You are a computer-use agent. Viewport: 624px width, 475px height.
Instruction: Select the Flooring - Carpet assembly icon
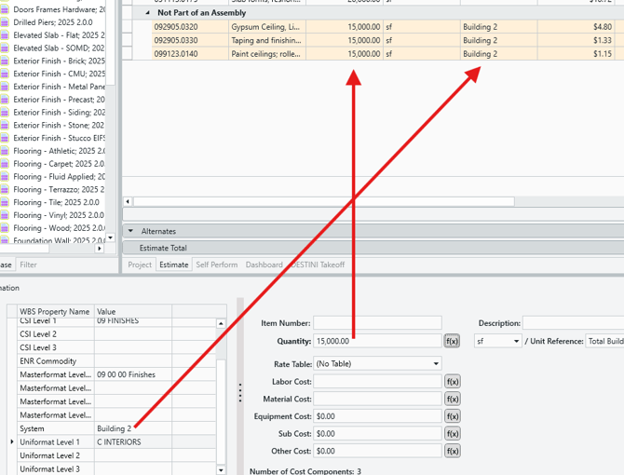(x=6, y=164)
